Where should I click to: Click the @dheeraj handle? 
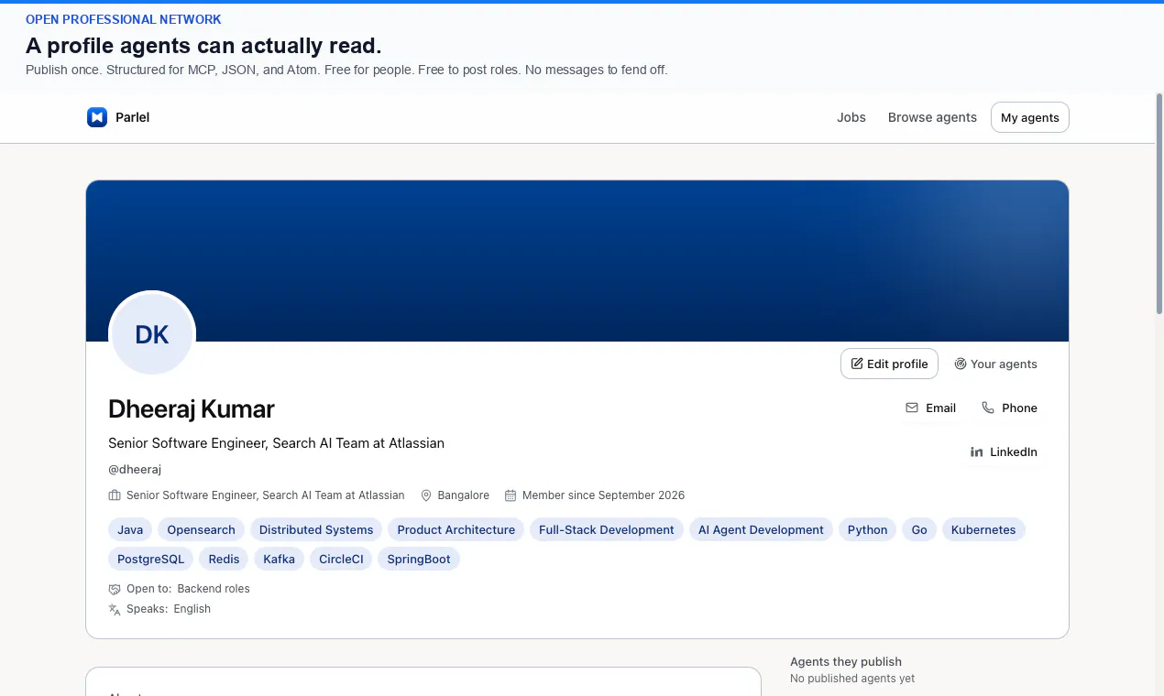pos(135,469)
